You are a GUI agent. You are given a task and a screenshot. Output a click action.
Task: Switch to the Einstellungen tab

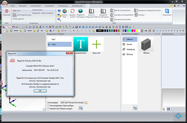coord(77,6)
